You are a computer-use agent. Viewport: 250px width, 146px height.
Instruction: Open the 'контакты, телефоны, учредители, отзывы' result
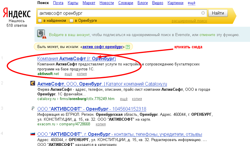pos(119,134)
